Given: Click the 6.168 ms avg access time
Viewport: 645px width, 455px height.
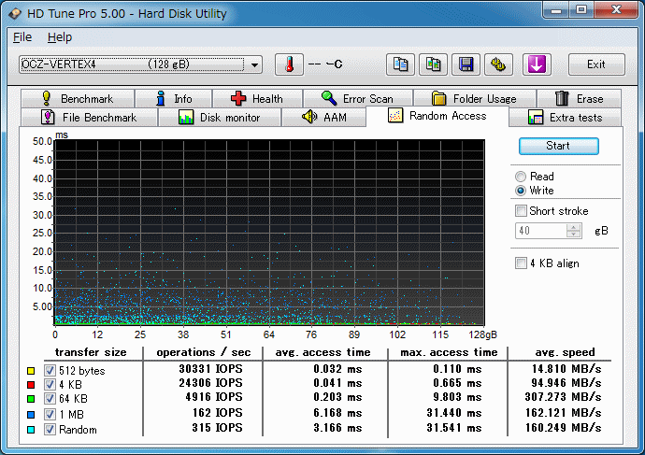Looking at the screenshot, I should (337, 413).
